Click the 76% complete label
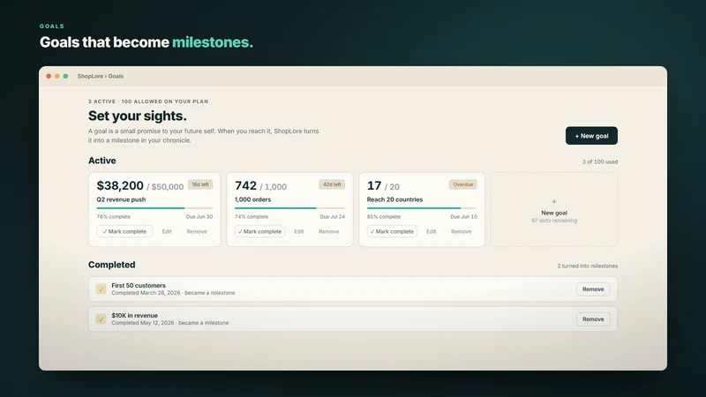This screenshot has width=706, height=397. (x=114, y=216)
